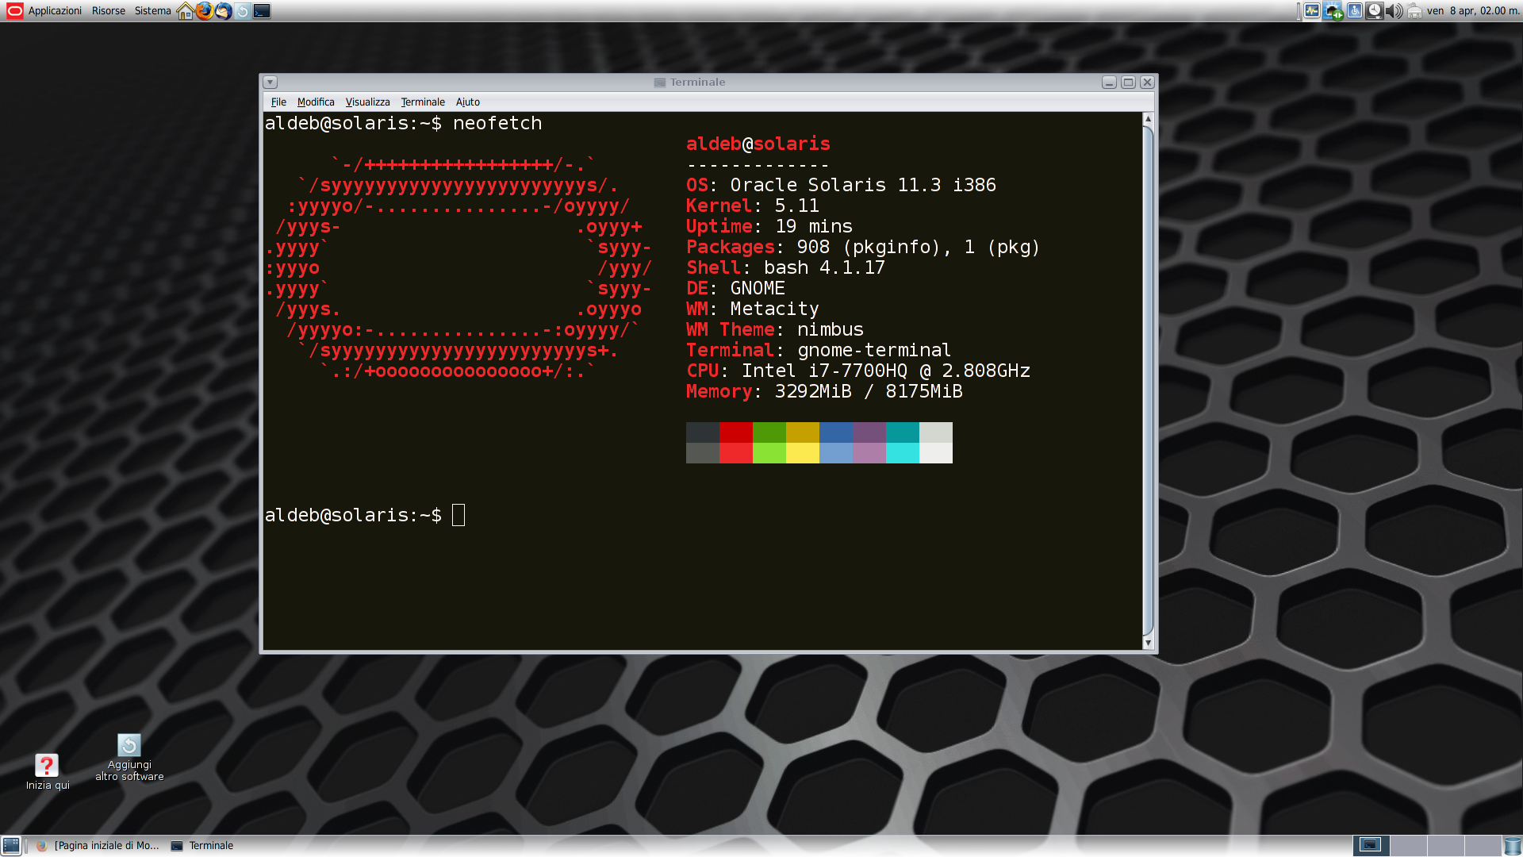Screen dimensions: 1523x857
Task: Click the dark red neofetch color block
Action: click(x=736, y=432)
